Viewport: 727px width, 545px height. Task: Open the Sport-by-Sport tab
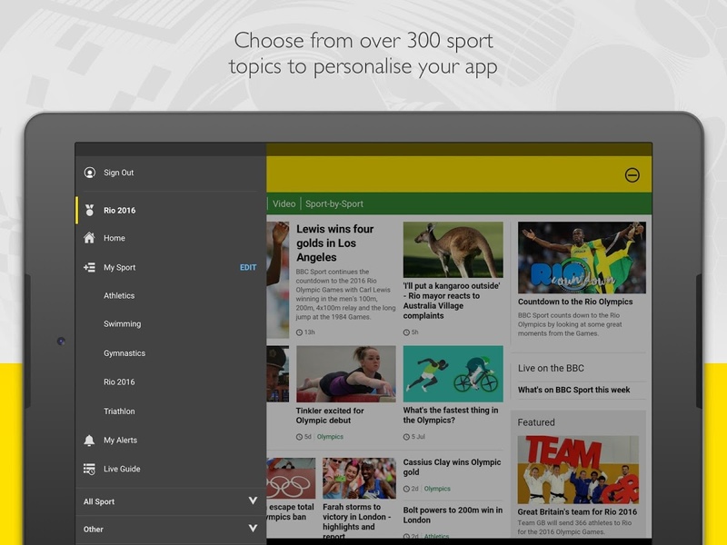pos(334,203)
